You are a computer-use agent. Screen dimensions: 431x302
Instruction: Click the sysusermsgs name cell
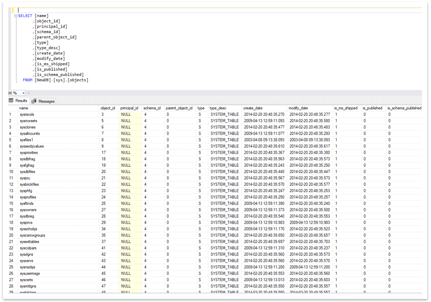pos(59,274)
